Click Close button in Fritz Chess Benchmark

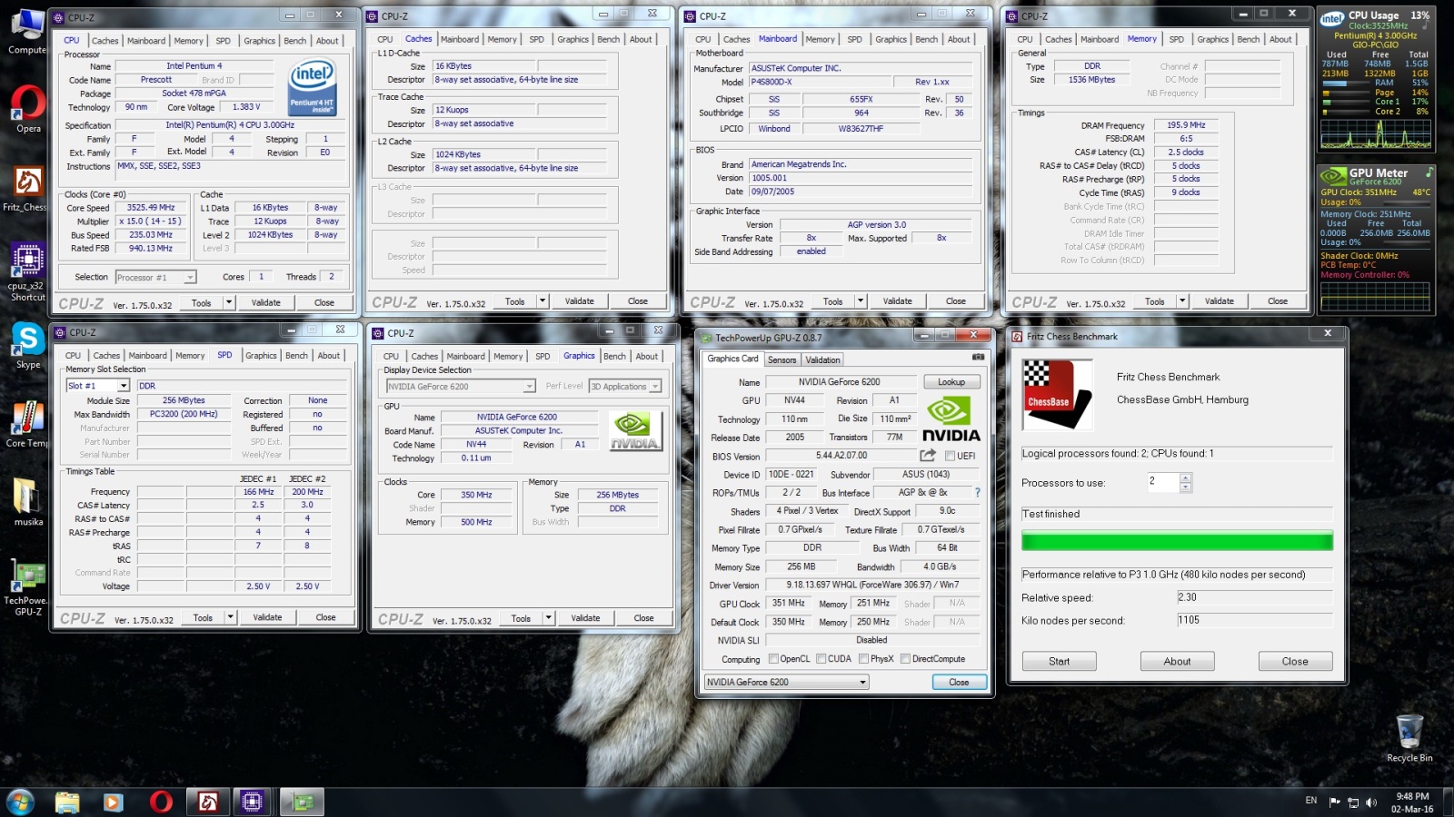(x=1295, y=662)
